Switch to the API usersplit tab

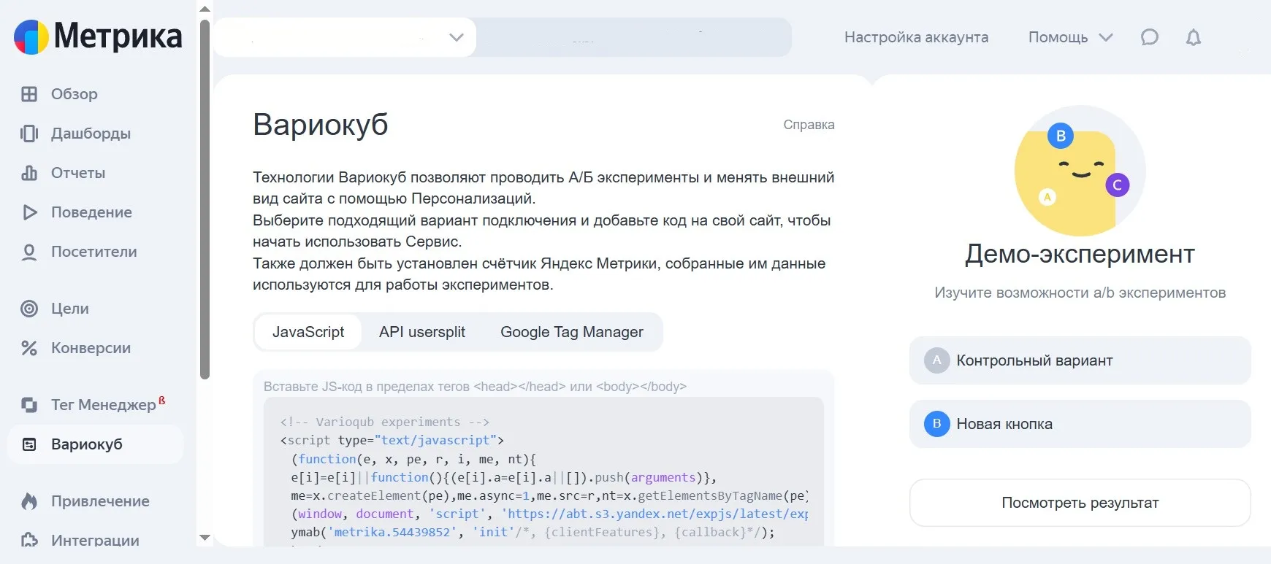point(422,332)
